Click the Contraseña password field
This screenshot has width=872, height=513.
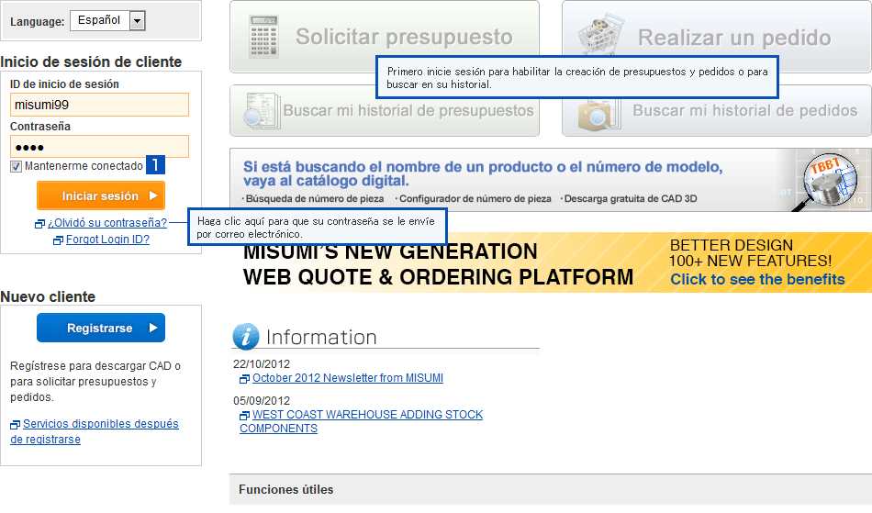tap(99, 147)
